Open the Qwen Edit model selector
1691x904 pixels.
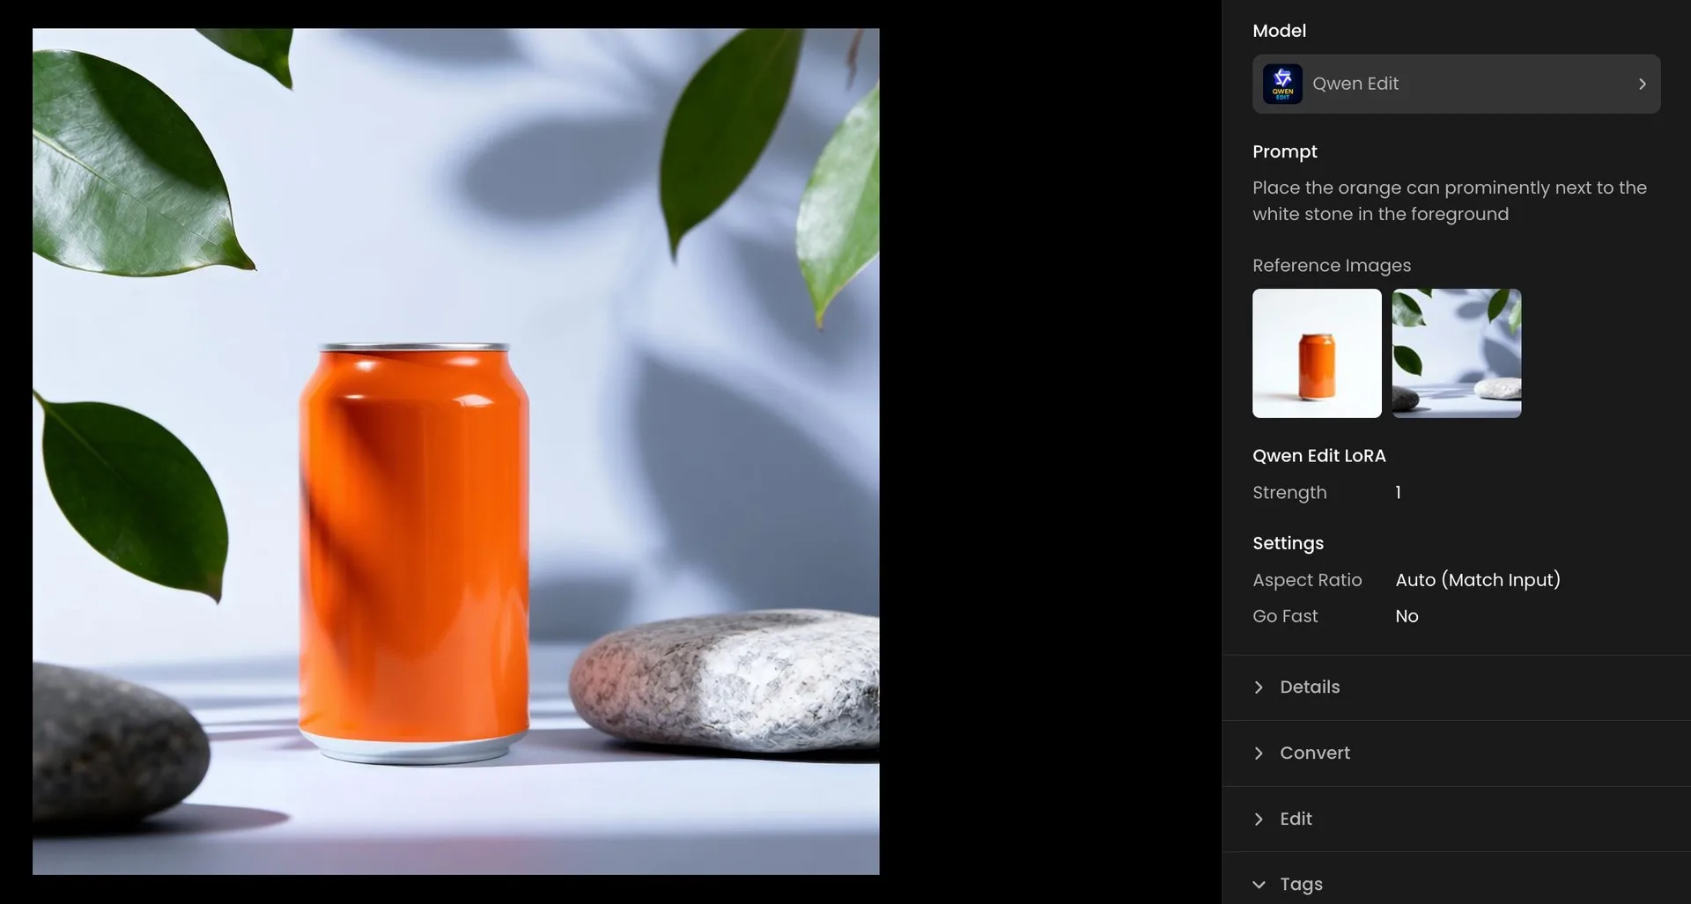point(1455,84)
